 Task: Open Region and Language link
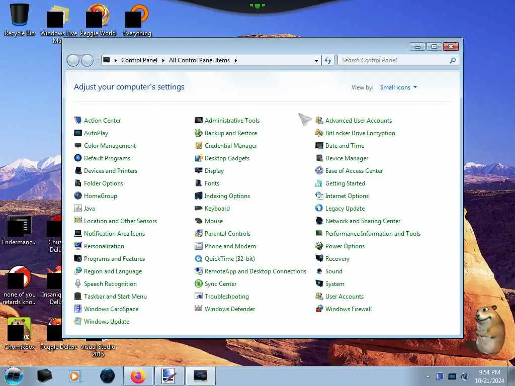(x=113, y=271)
